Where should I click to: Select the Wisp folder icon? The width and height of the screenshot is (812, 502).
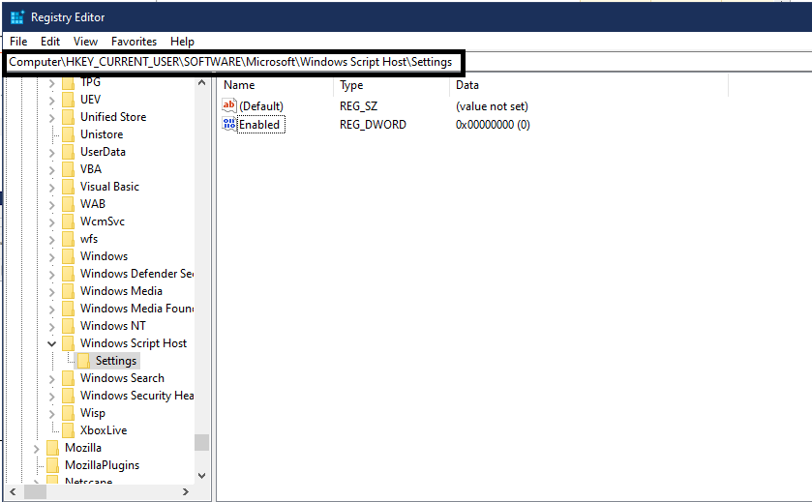pos(68,413)
